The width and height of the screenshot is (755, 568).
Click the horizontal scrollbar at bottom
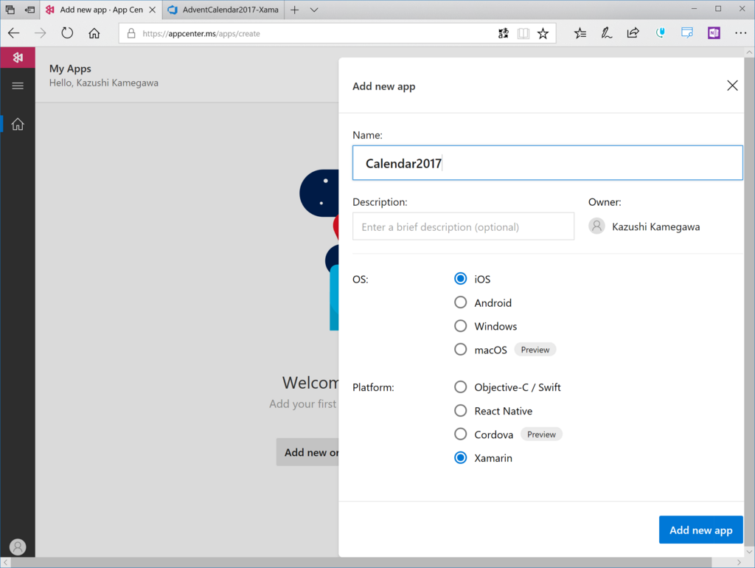[361, 563]
